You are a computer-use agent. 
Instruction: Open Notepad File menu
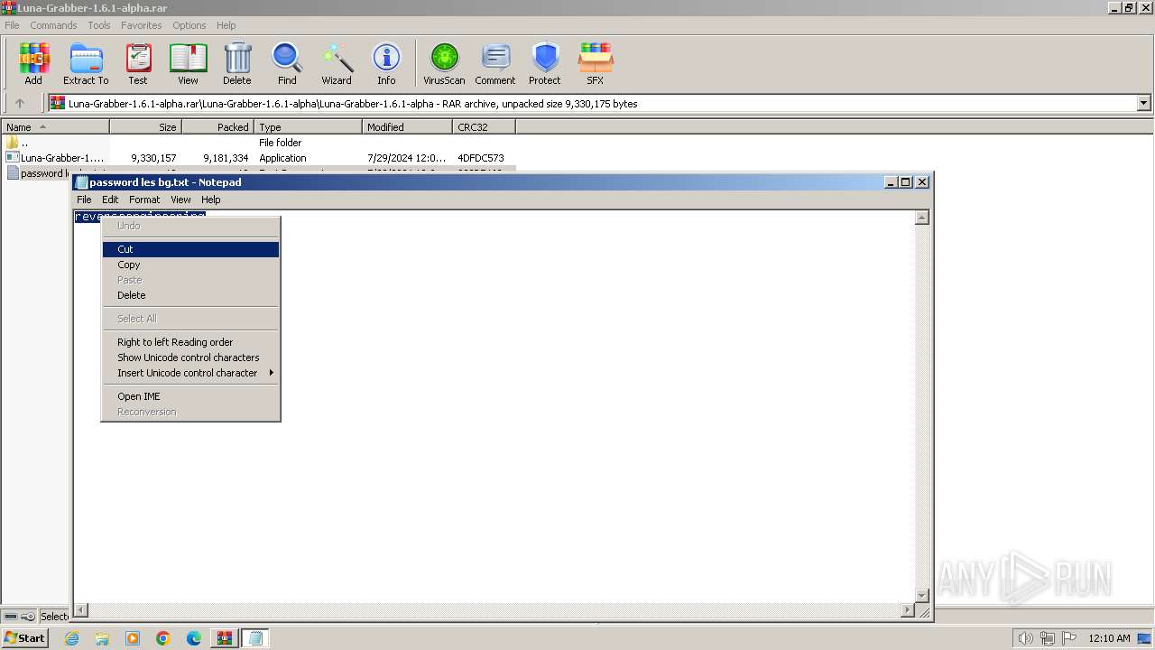click(x=84, y=200)
